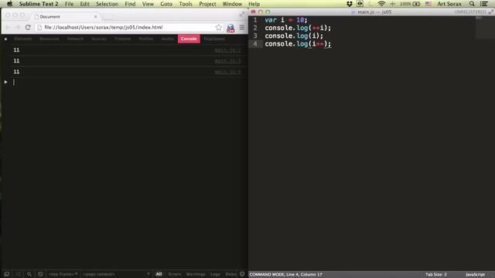Click the Art Sorax user menu
Image resolution: width=495 pixels, height=278 pixels.
click(449, 4)
